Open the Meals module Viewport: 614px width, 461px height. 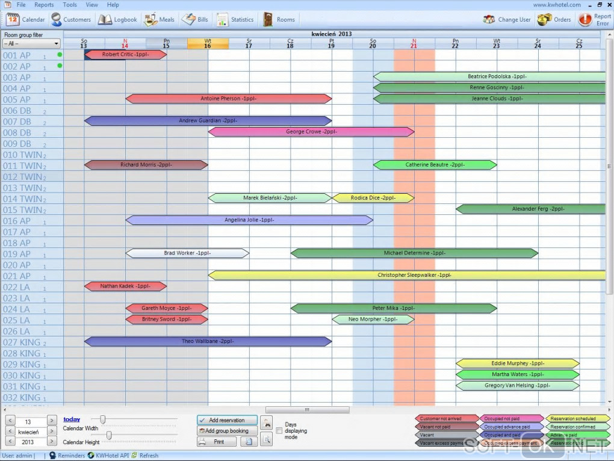point(159,20)
